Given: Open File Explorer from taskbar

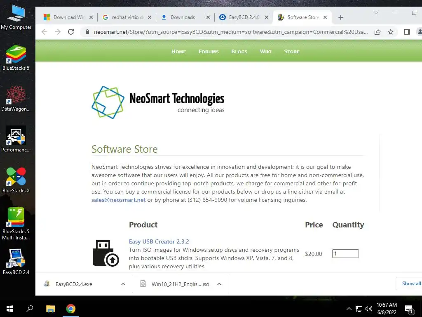Looking at the screenshot, I should pyautogui.click(x=50, y=309).
